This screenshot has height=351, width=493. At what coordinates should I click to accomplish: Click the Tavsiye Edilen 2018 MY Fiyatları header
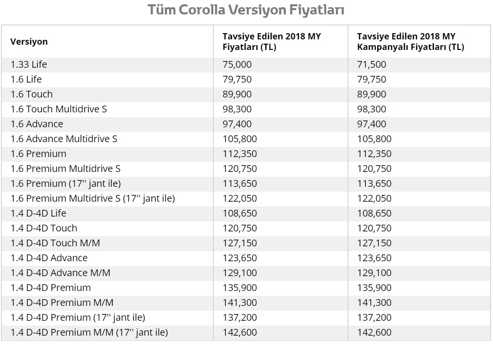coord(271,41)
